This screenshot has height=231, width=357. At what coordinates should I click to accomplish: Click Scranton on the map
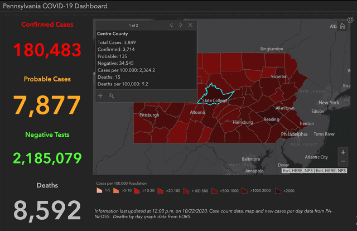pyautogui.click(x=279, y=76)
